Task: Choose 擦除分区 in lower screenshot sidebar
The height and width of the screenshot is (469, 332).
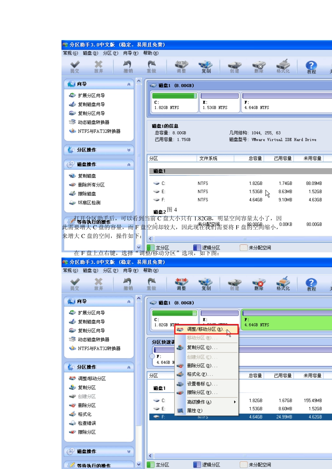Action: point(82,432)
